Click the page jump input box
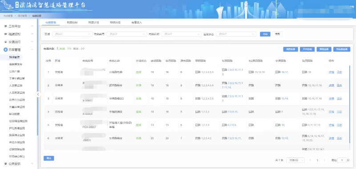This screenshot has width=356, height=169. pos(342,160)
